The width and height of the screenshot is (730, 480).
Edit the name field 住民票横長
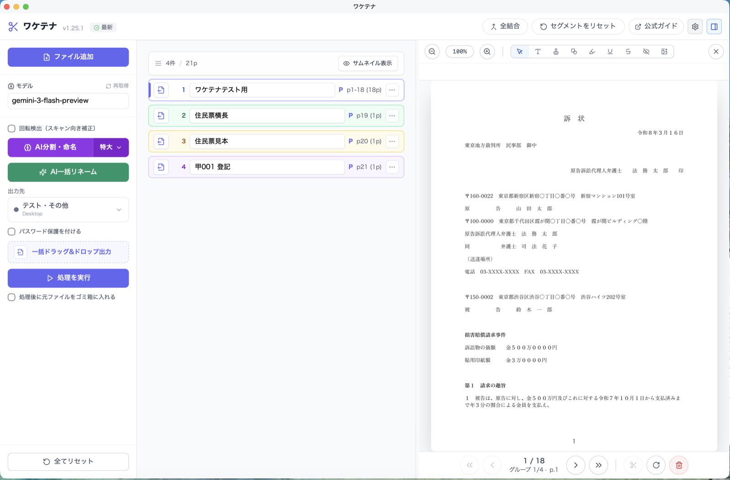[267, 116]
